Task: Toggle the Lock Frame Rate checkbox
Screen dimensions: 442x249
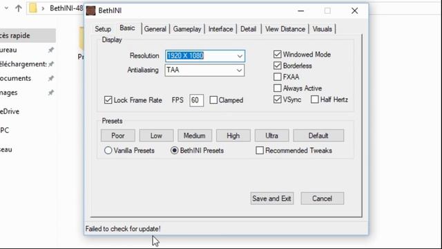Action: click(108, 100)
